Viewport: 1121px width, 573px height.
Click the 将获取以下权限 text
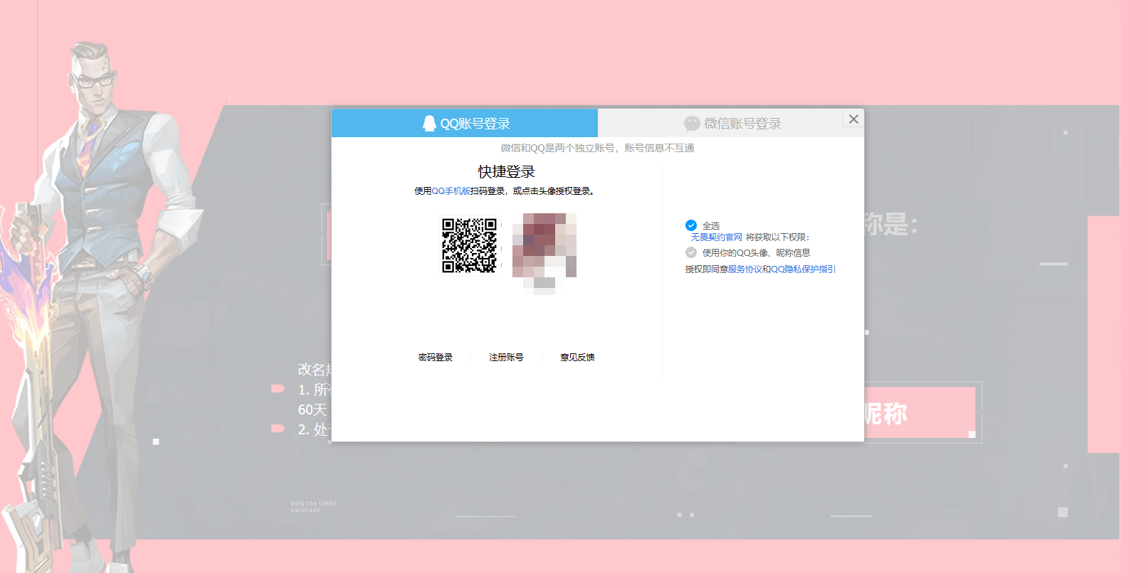(777, 237)
